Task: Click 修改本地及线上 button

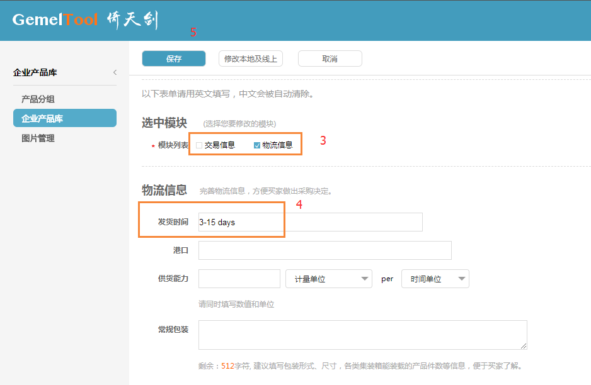Action: tap(251, 59)
